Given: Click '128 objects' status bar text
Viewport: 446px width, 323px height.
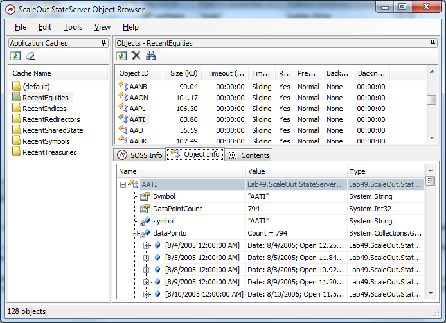Looking at the screenshot, I should 26,311.
